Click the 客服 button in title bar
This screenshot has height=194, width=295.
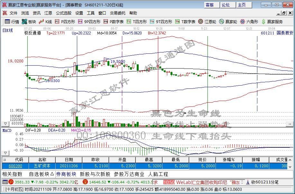[x=212, y=5]
